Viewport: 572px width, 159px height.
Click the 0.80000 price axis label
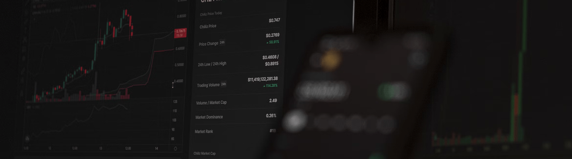[181, 16]
